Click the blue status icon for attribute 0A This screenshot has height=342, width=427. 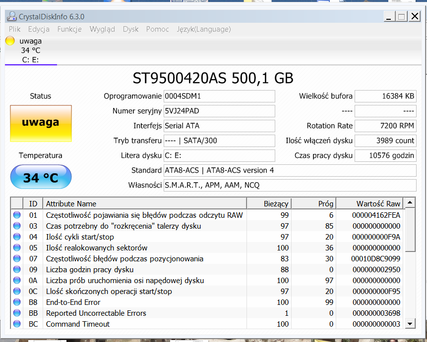tap(17, 280)
